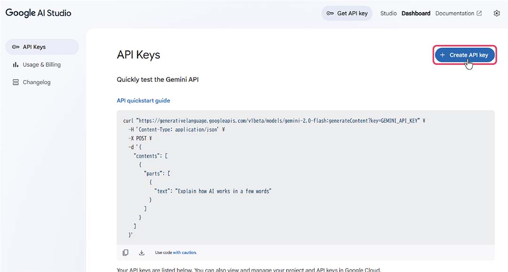
Task: Open the Documentation link
Action: pyautogui.click(x=454, y=13)
